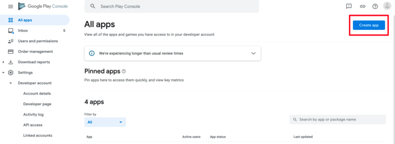Open the hamburger navigation menu
The width and height of the screenshot is (395, 144).
(10, 7)
